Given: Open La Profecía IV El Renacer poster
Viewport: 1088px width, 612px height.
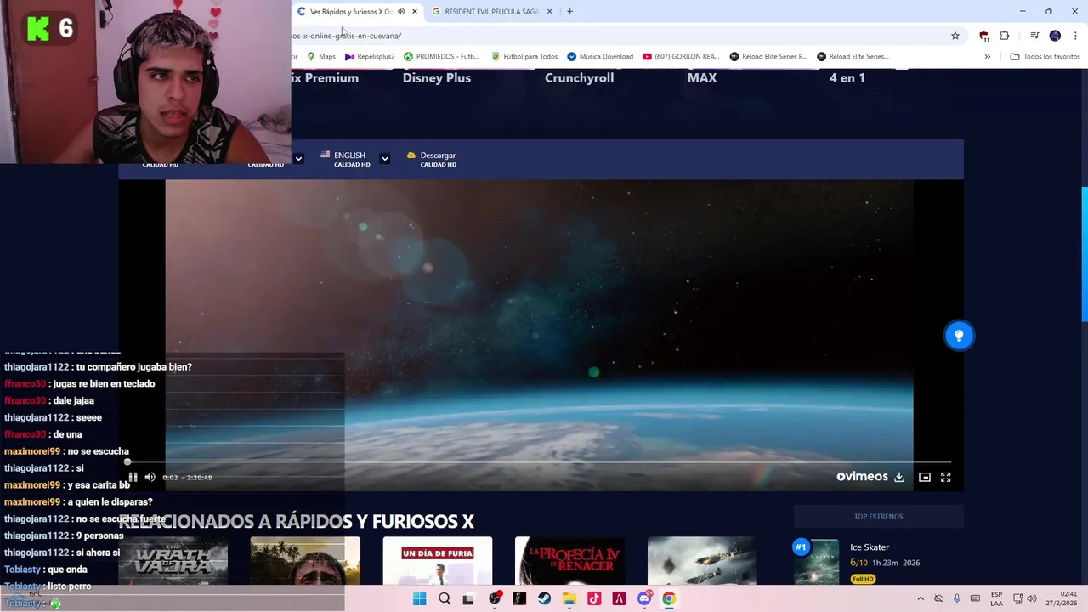Looking at the screenshot, I should 569,561.
